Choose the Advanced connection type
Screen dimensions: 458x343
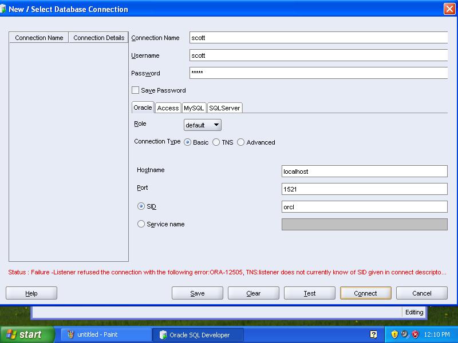[241, 142]
